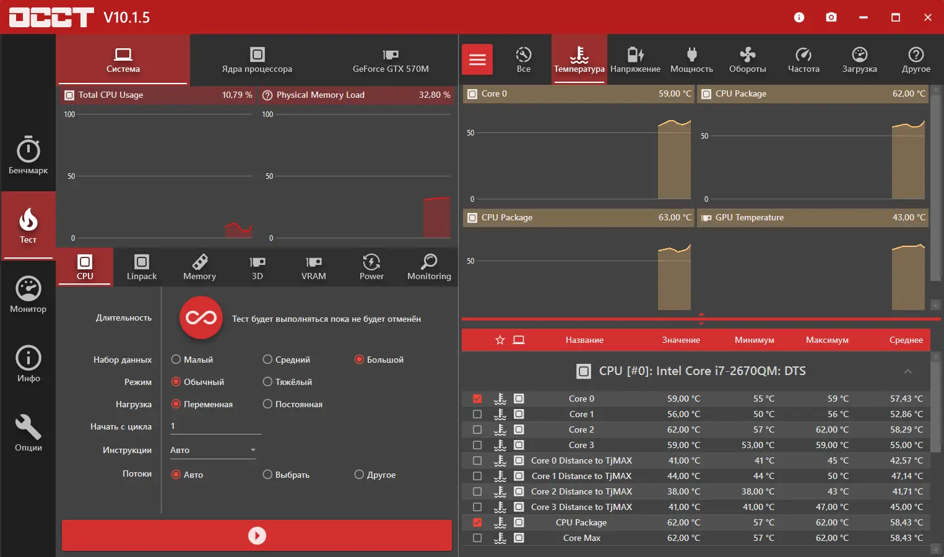Sort by Название column header
This screenshot has height=557, width=944.
tap(584, 340)
